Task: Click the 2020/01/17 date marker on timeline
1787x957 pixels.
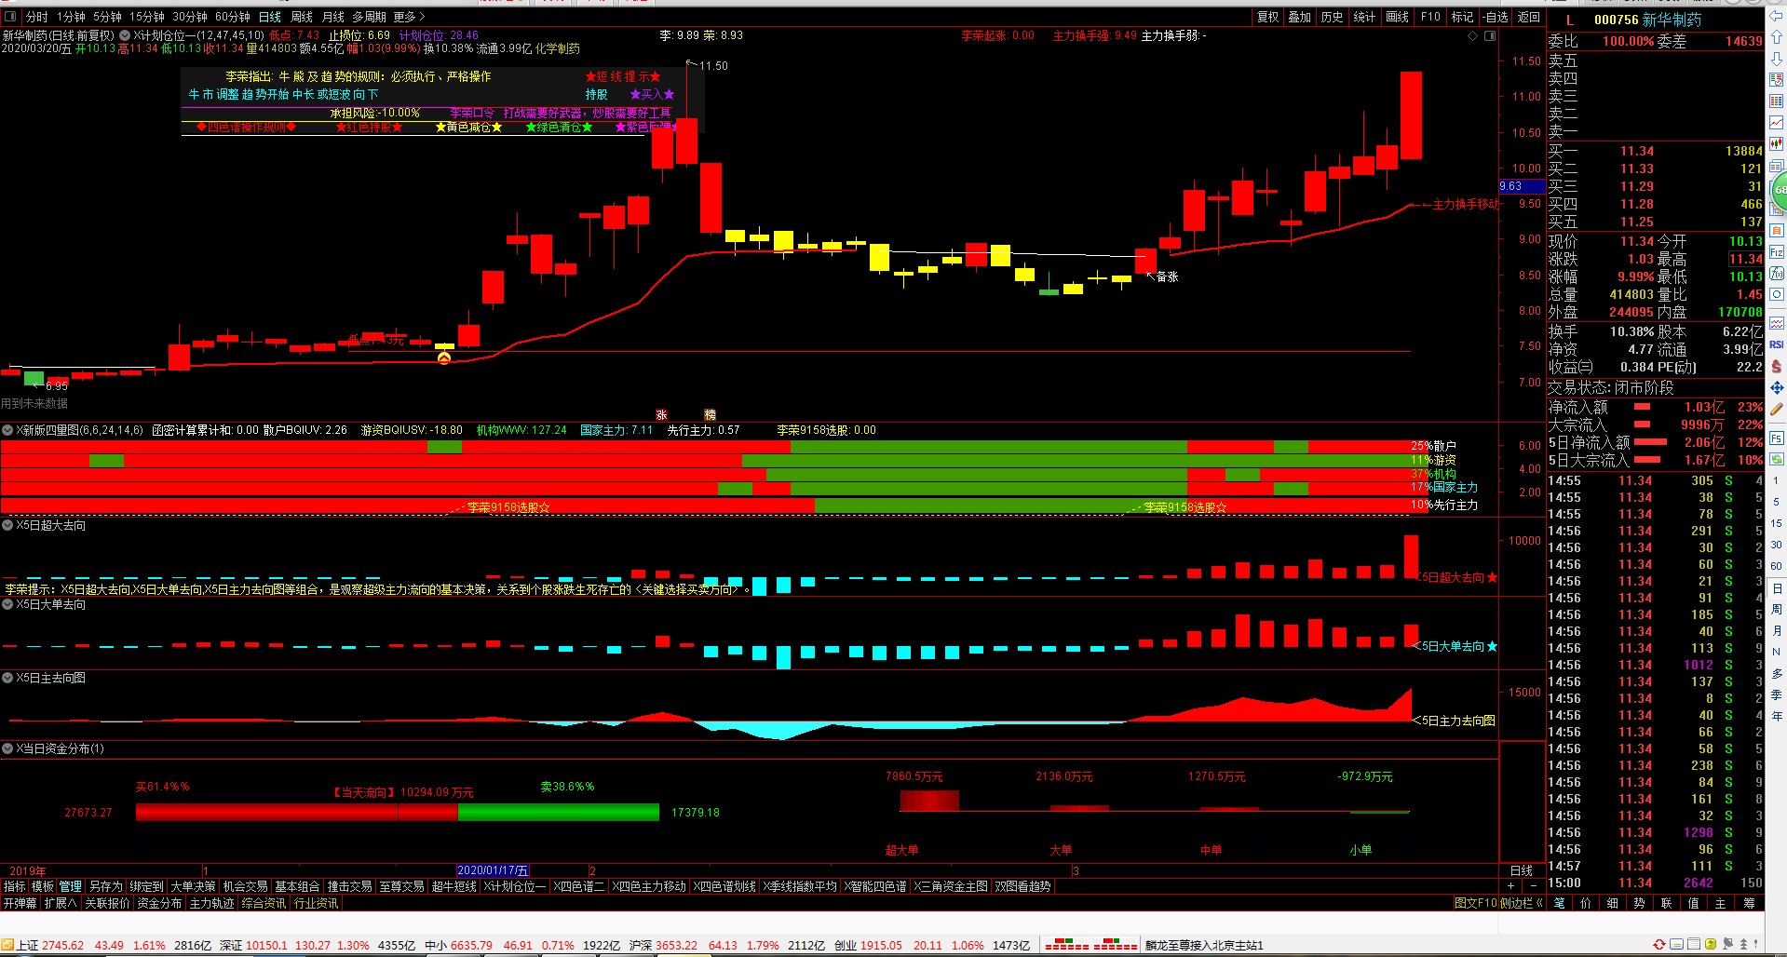Action: point(493,870)
